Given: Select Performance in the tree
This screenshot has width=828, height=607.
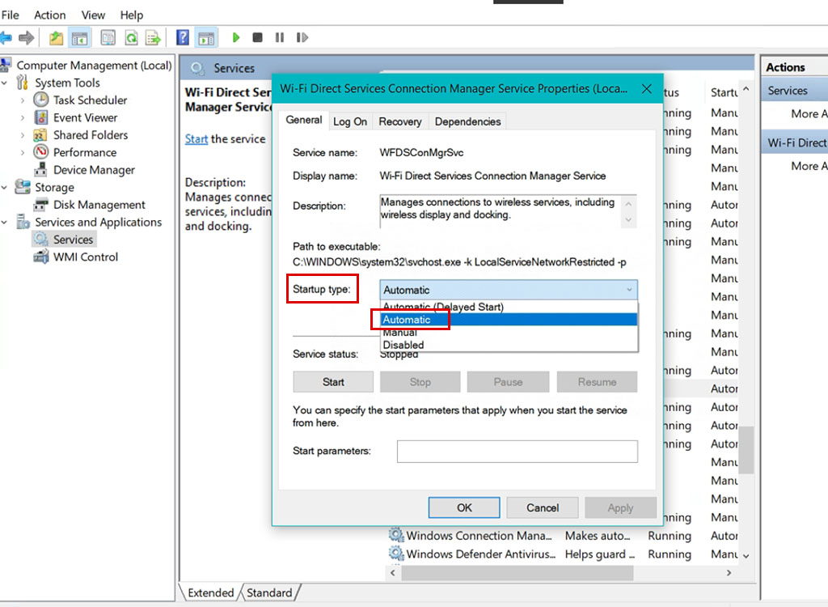Looking at the screenshot, I should (84, 152).
